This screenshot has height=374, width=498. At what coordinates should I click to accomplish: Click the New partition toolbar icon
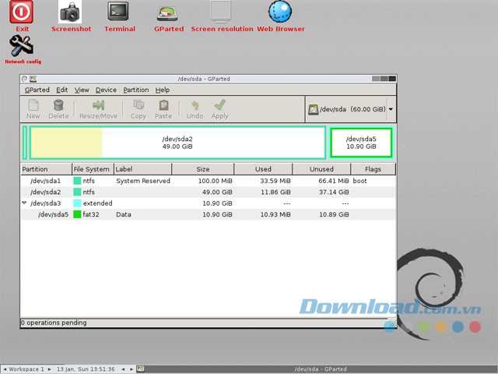pos(33,109)
